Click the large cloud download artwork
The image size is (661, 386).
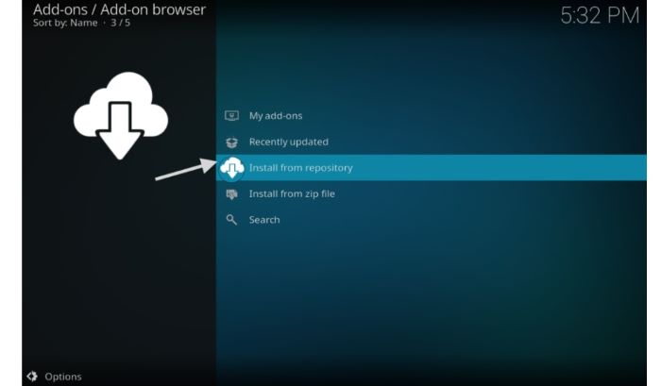(121, 116)
